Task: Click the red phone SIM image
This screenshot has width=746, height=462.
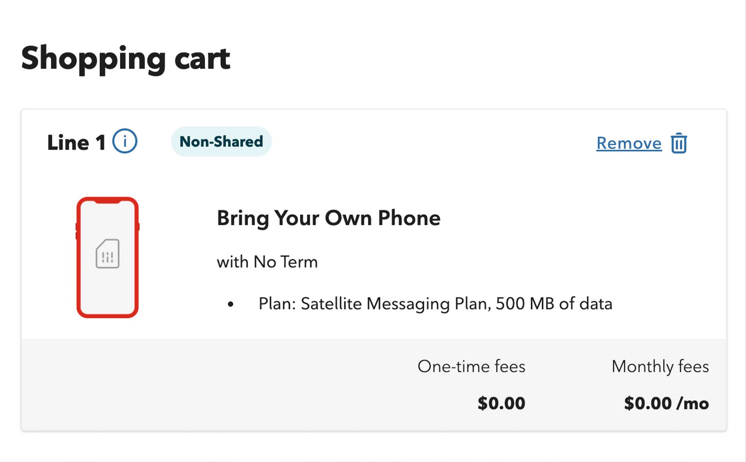Action: point(107,257)
